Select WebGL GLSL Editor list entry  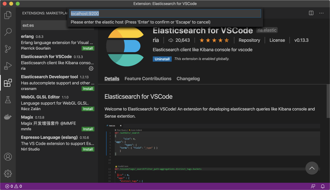(57, 103)
